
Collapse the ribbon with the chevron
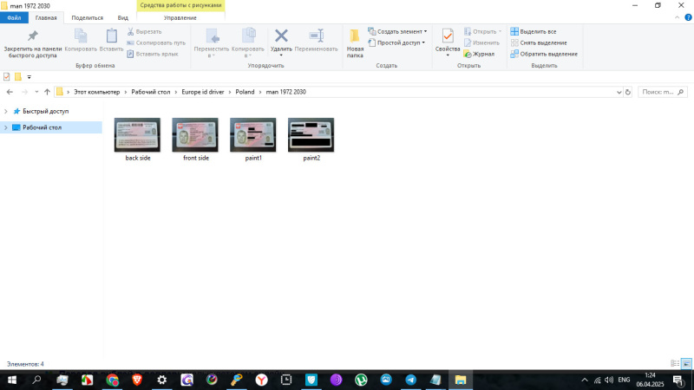(x=676, y=17)
